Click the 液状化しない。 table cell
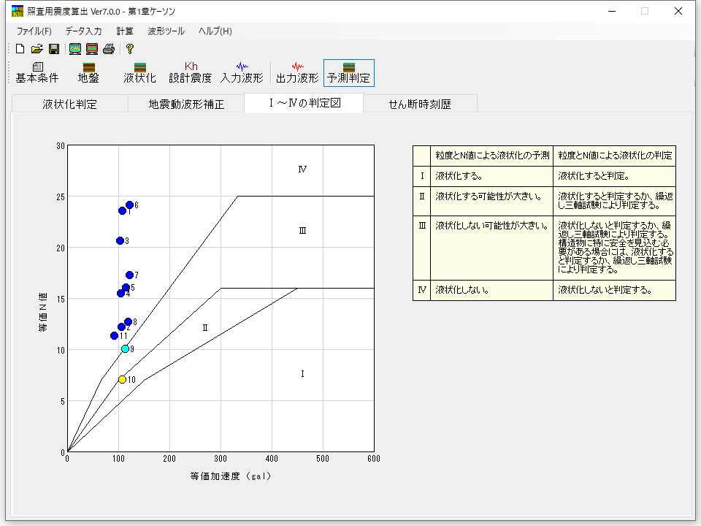 tap(491, 290)
